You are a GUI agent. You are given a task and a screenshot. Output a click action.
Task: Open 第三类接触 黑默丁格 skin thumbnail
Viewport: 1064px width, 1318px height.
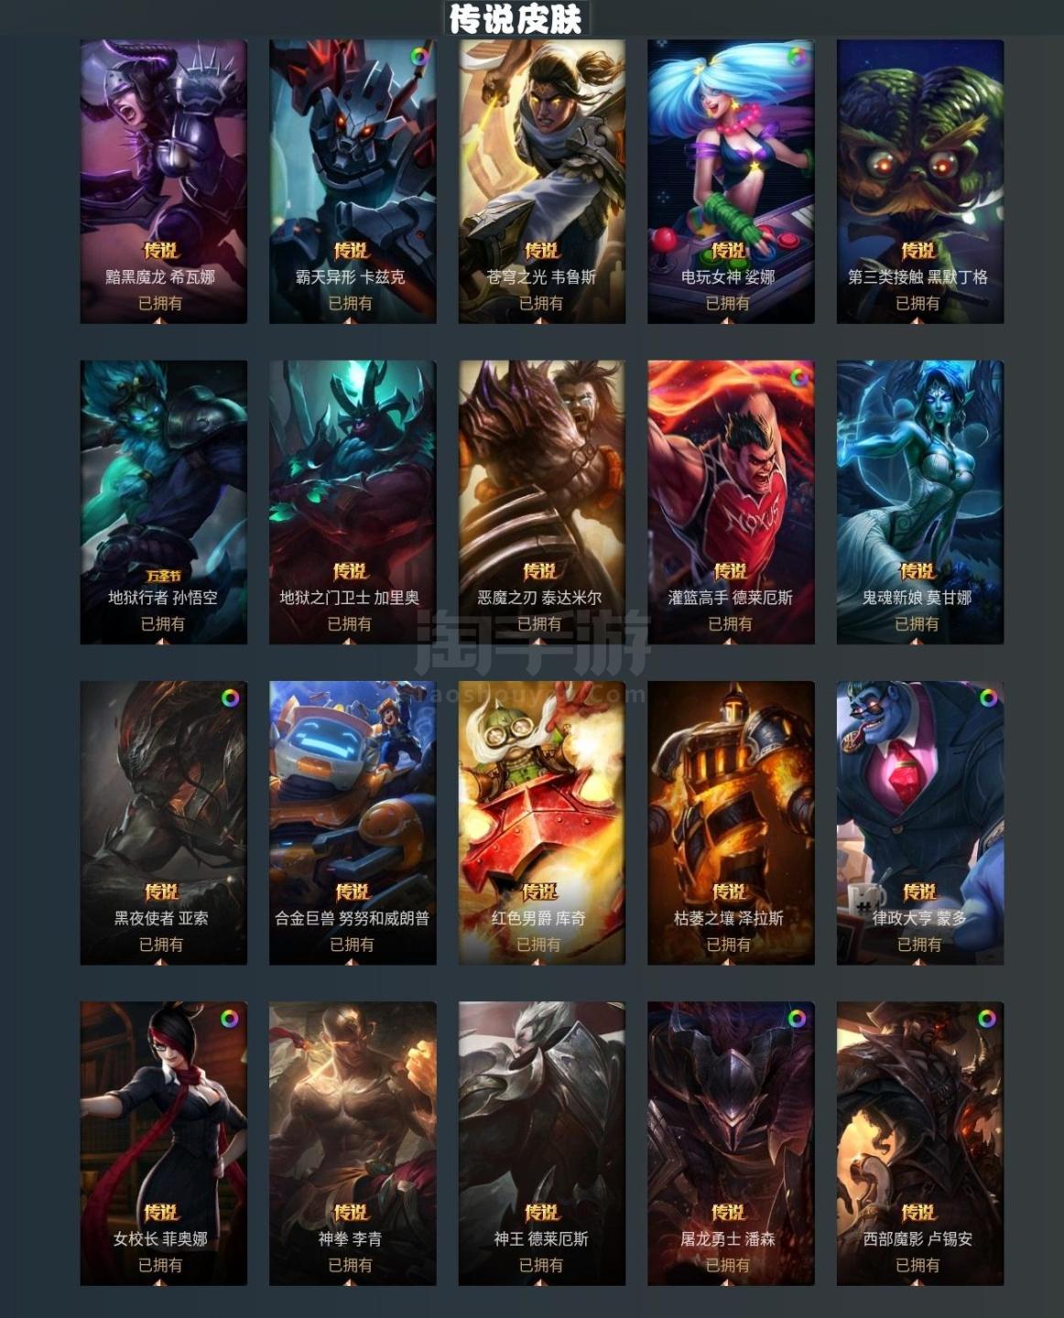[x=920, y=181]
